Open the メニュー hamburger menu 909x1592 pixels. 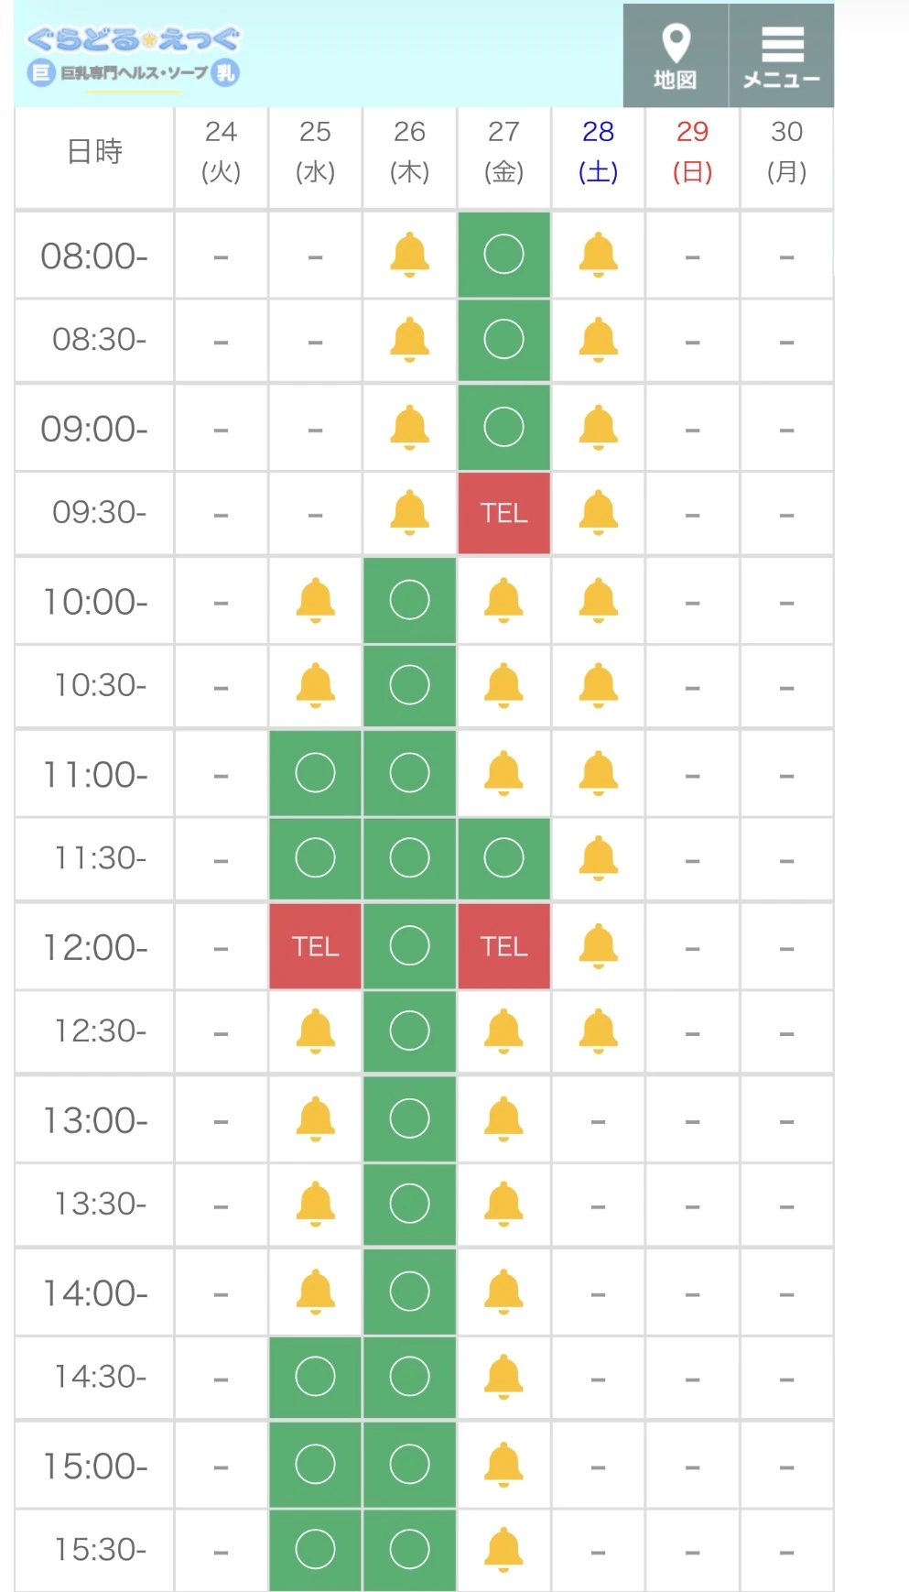pyautogui.click(x=782, y=56)
